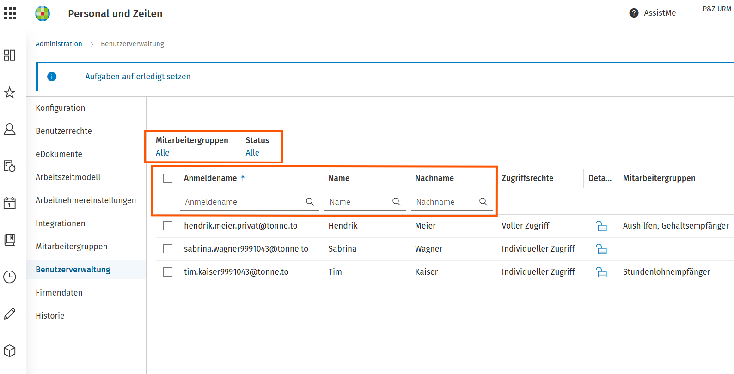
Task: Open Historie menu entry
Action: pos(50,316)
